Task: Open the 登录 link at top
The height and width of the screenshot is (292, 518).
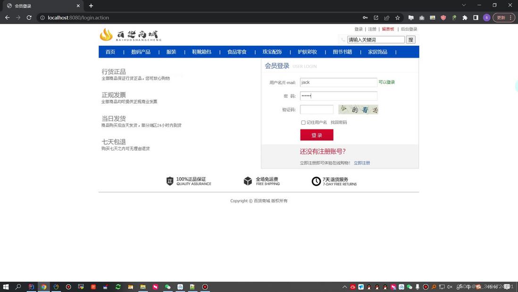Action: [x=359, y=29]
